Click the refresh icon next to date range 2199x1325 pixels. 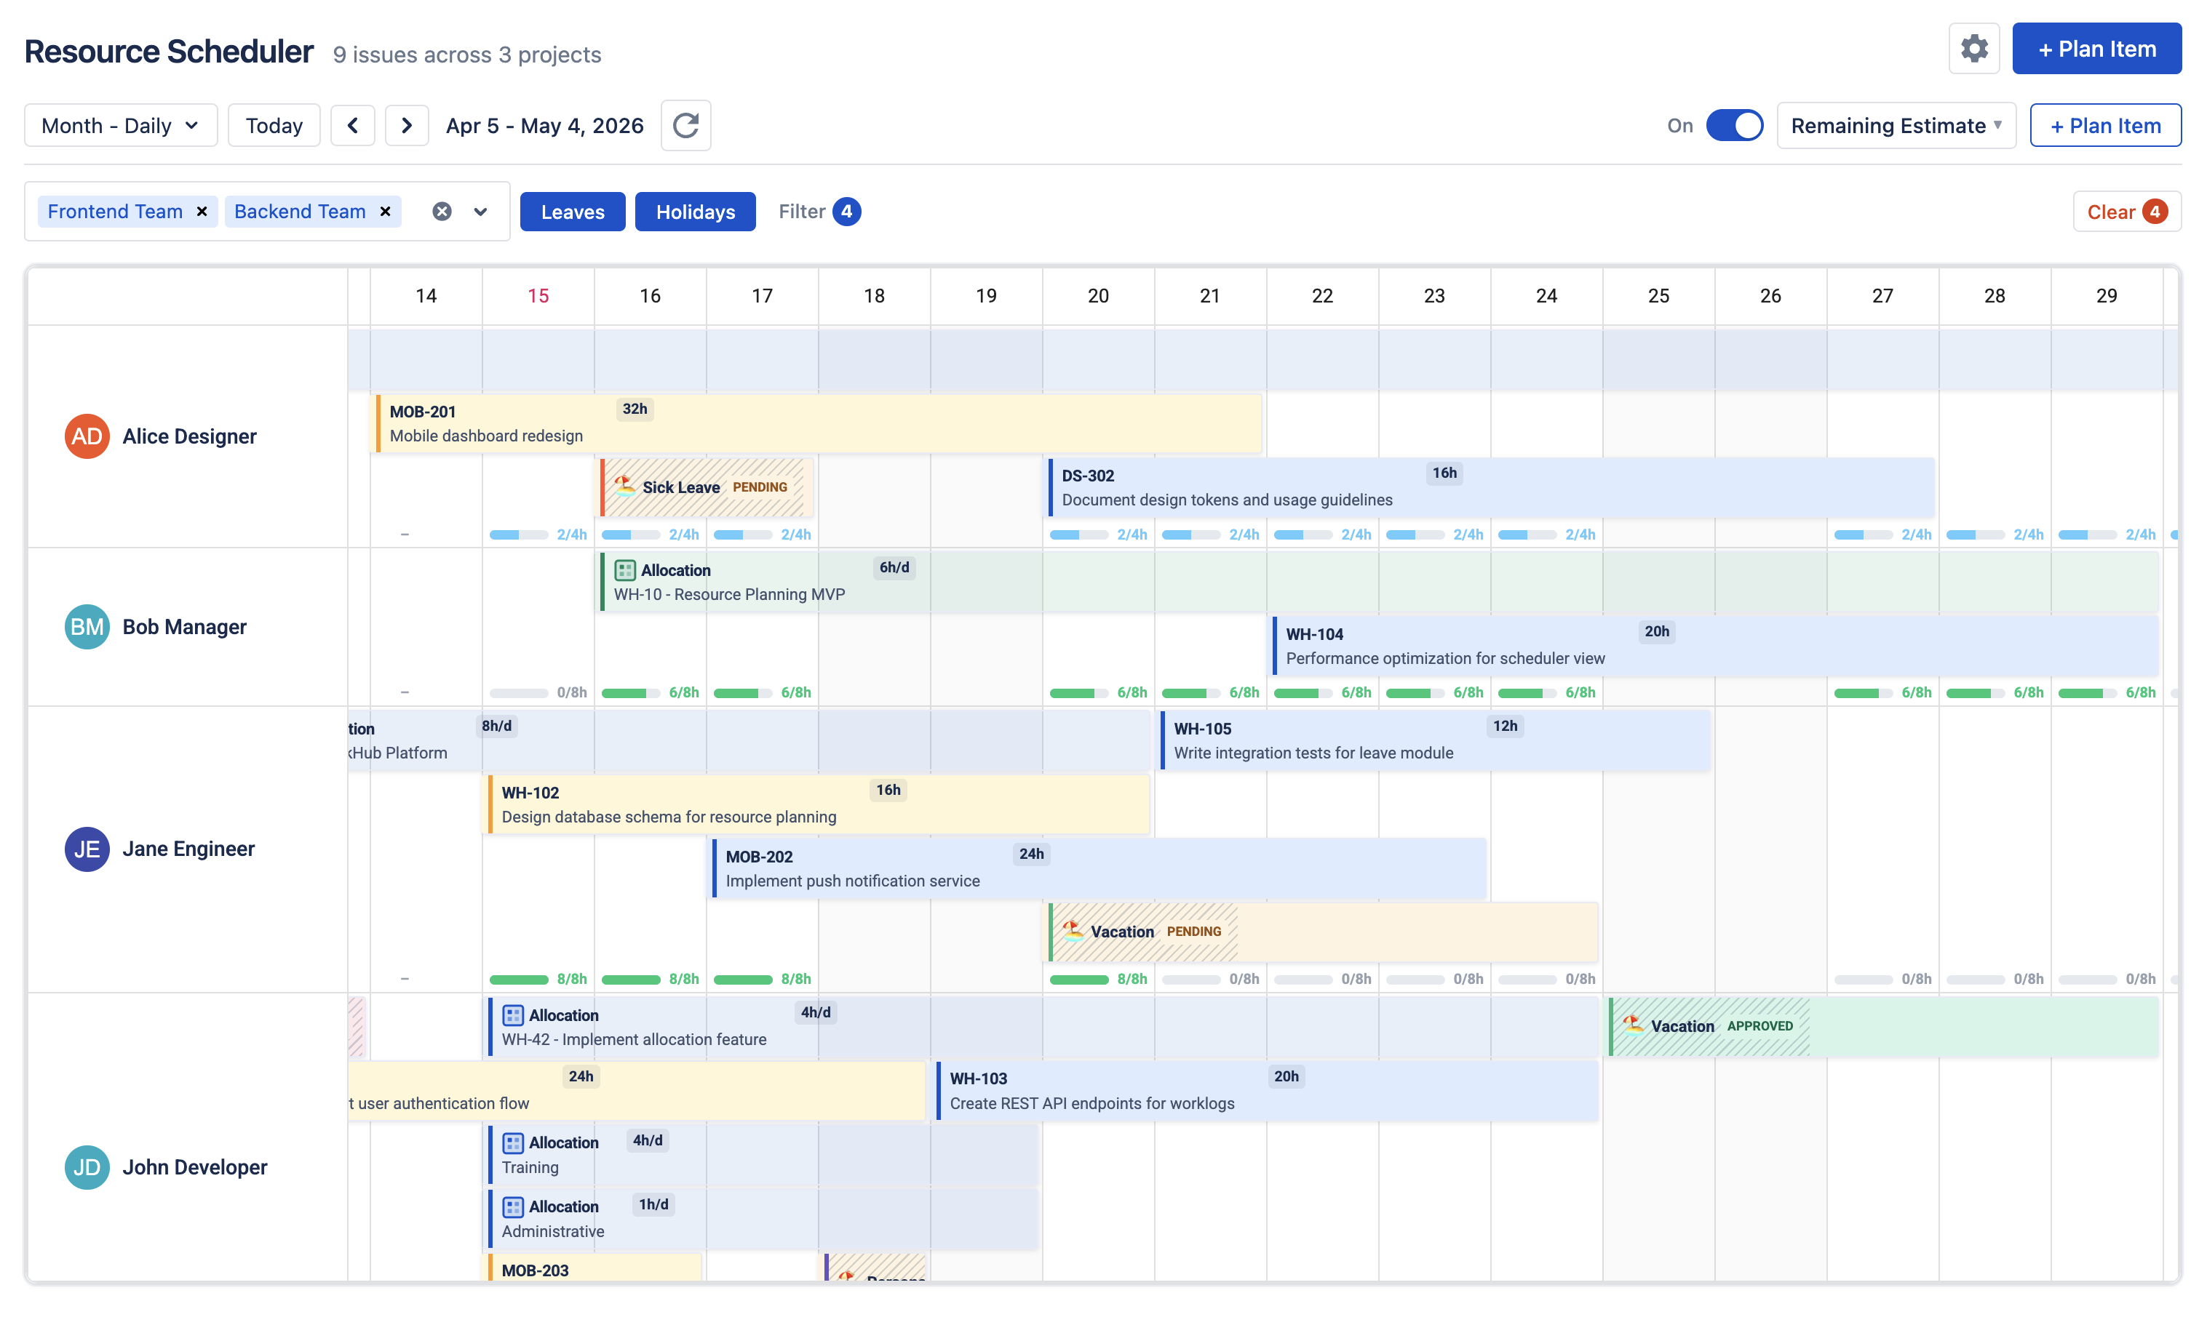(685, 125)
